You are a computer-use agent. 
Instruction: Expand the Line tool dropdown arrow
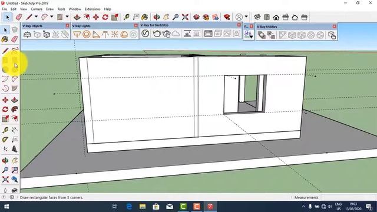point(36,16)
